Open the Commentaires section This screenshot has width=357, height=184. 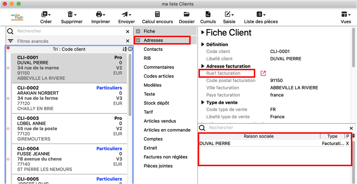[x=159, y=67]
